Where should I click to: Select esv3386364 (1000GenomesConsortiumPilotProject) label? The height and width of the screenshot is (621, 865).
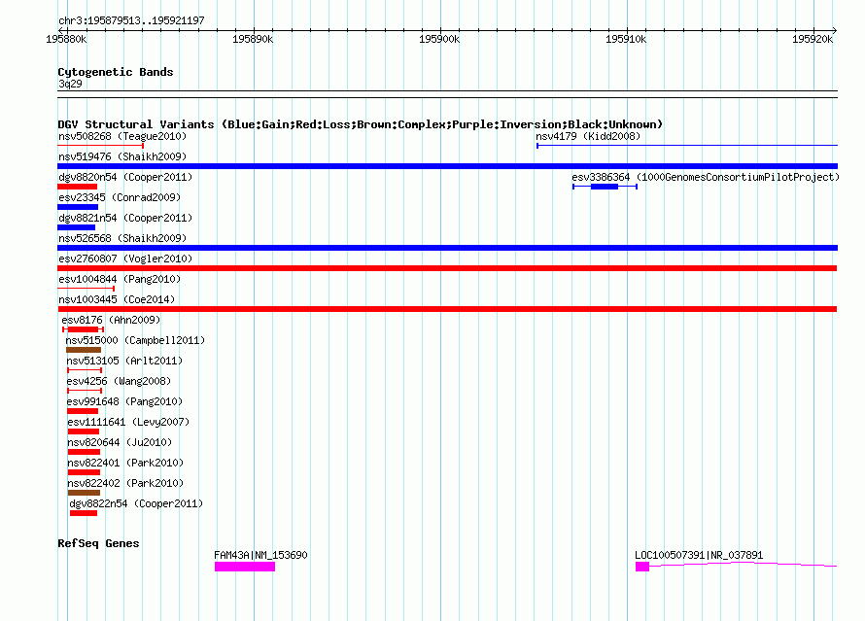tap(706, 177)
